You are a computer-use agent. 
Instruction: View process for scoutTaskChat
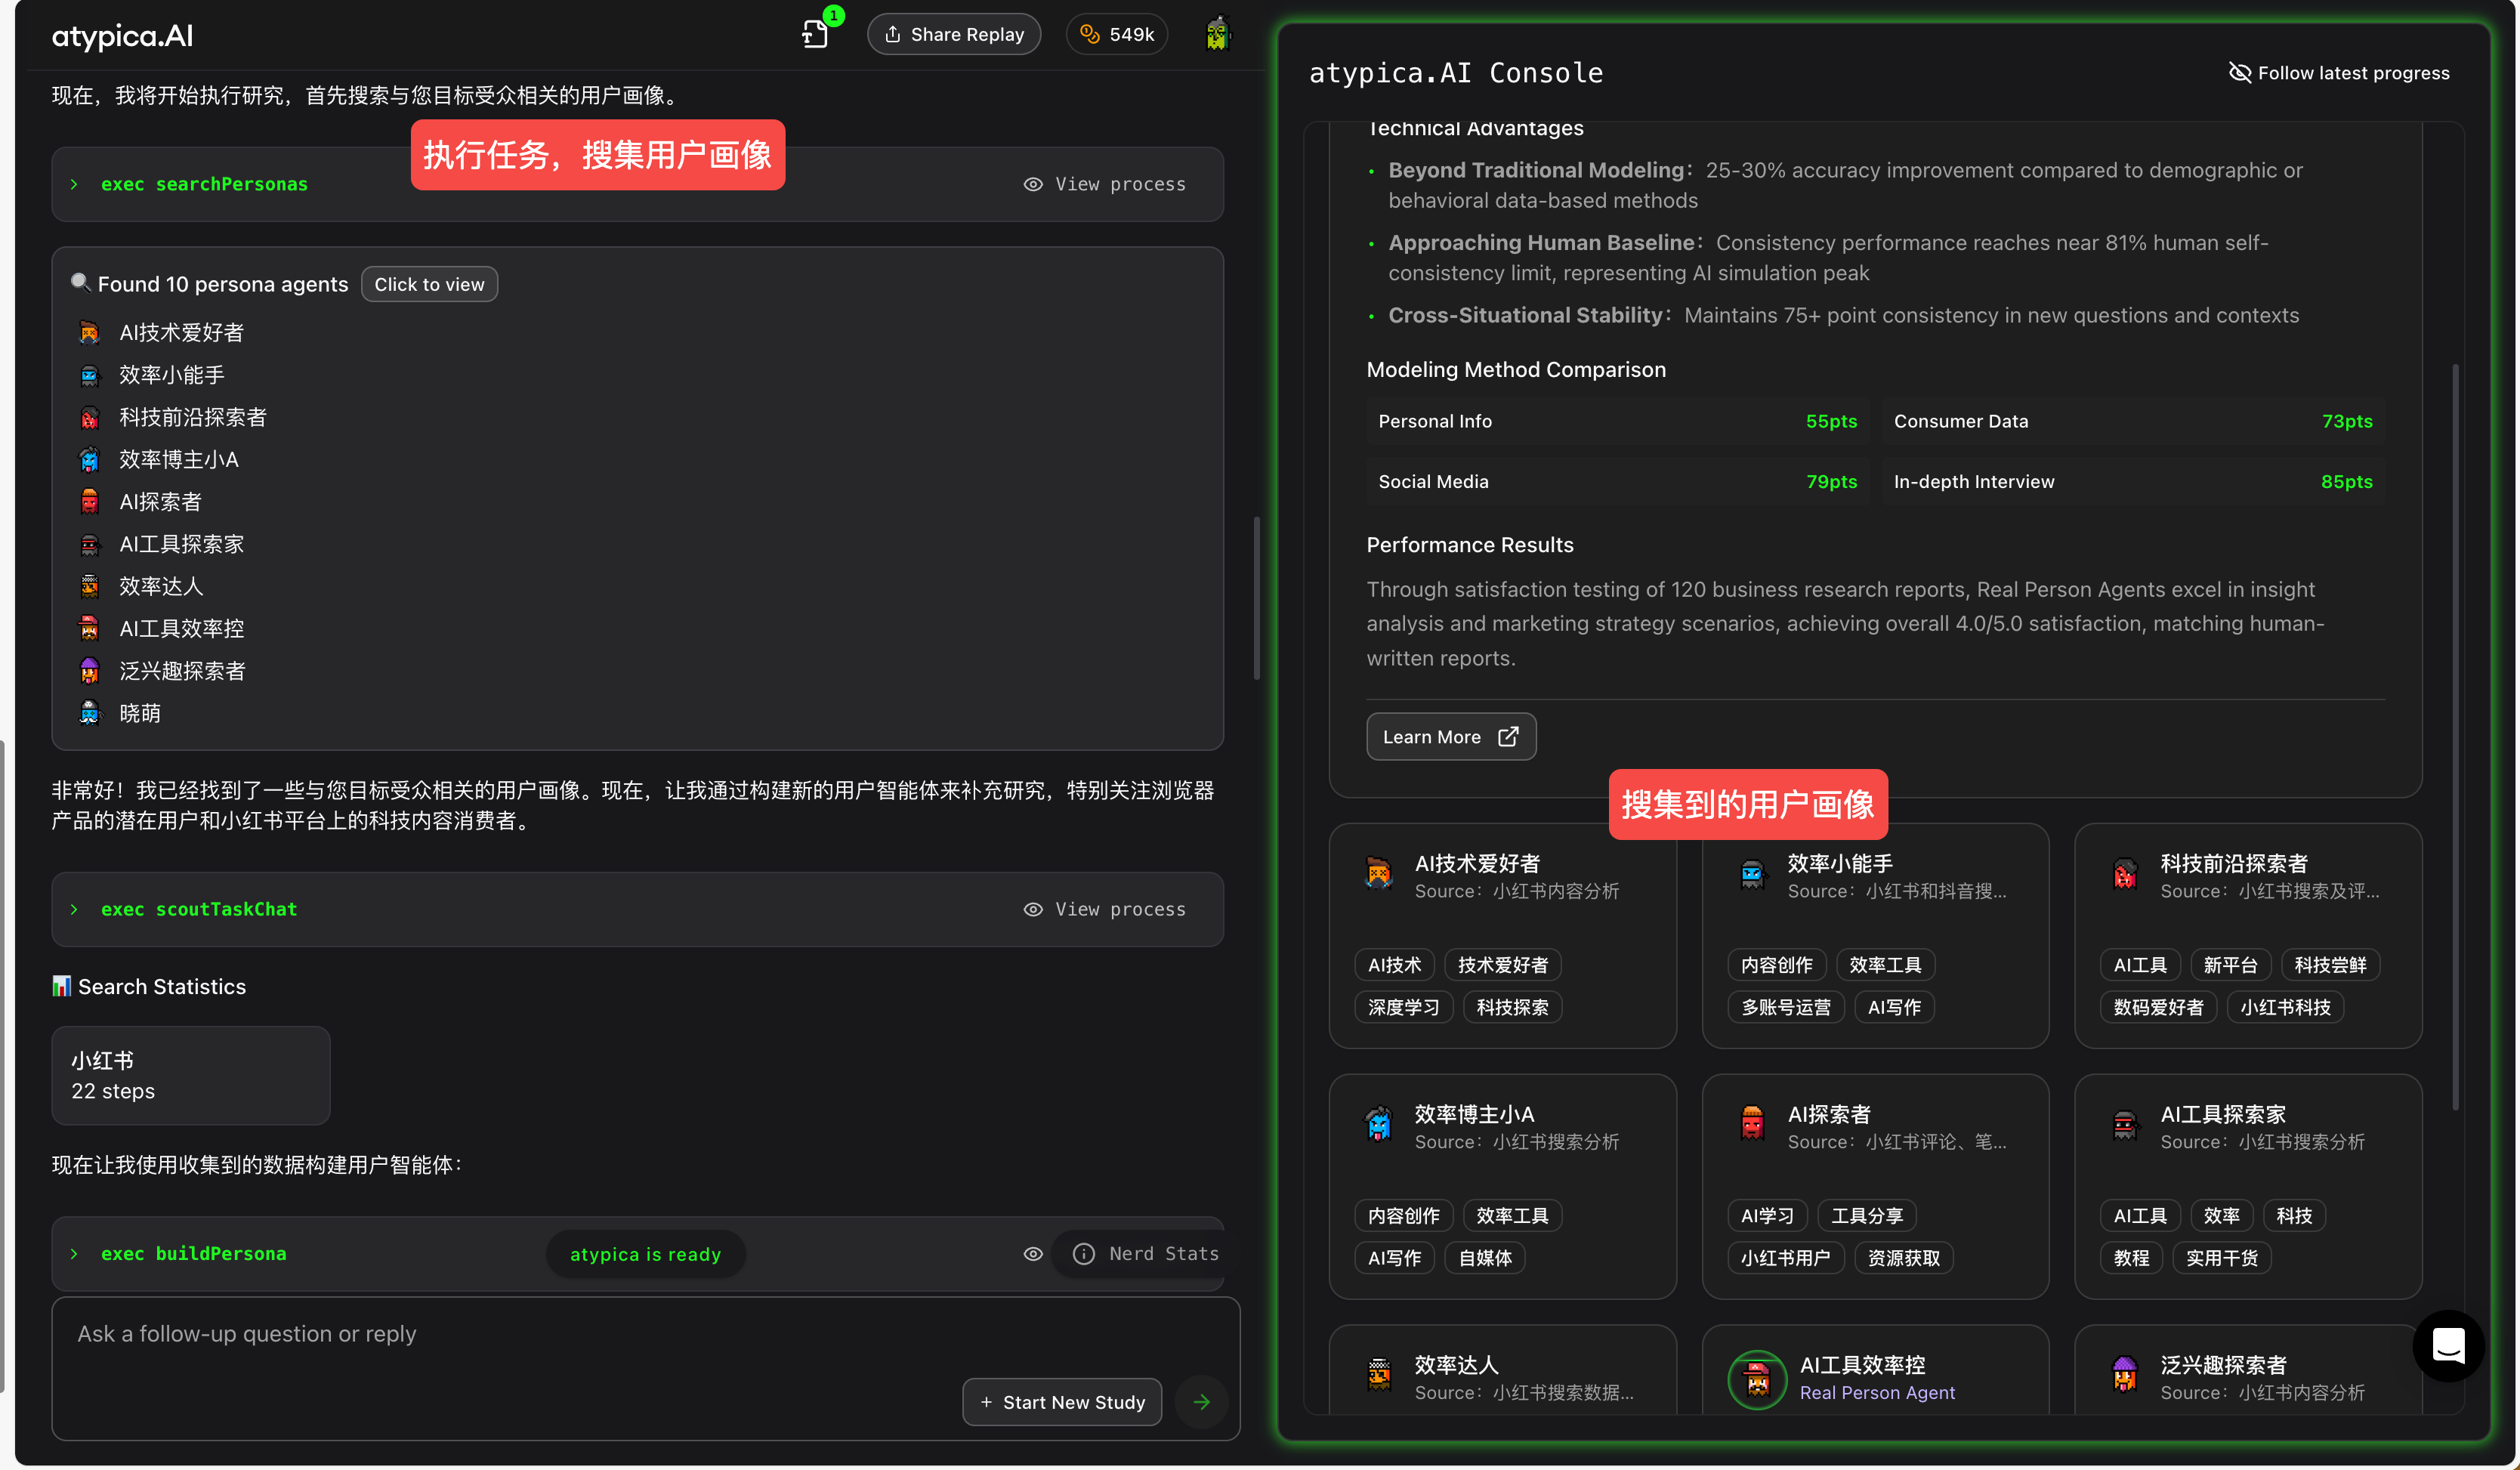(1104, 909)
